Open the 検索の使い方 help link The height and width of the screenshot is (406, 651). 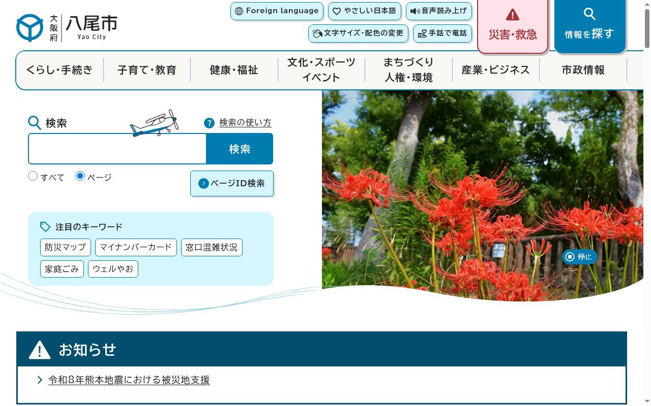pyautogui.click(x=245, y=123)
